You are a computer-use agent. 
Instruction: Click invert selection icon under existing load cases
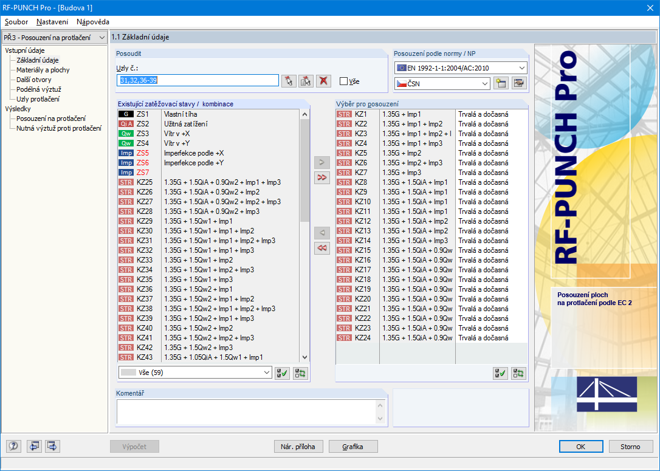point(301,373)
